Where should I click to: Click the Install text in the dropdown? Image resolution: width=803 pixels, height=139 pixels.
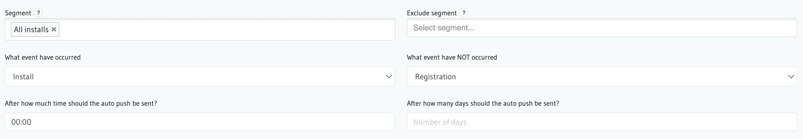click(23, 77)
